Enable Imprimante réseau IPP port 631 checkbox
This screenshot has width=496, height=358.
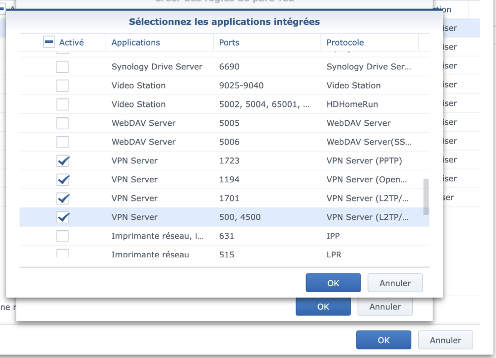pos(62,236)
